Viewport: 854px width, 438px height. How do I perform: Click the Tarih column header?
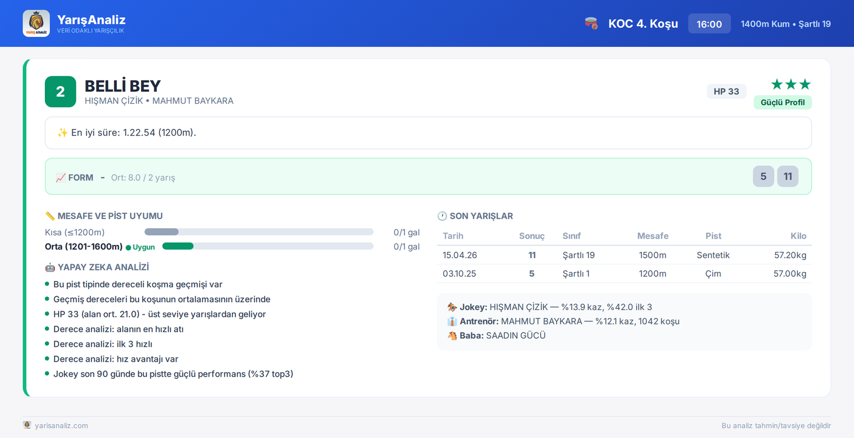453,236
